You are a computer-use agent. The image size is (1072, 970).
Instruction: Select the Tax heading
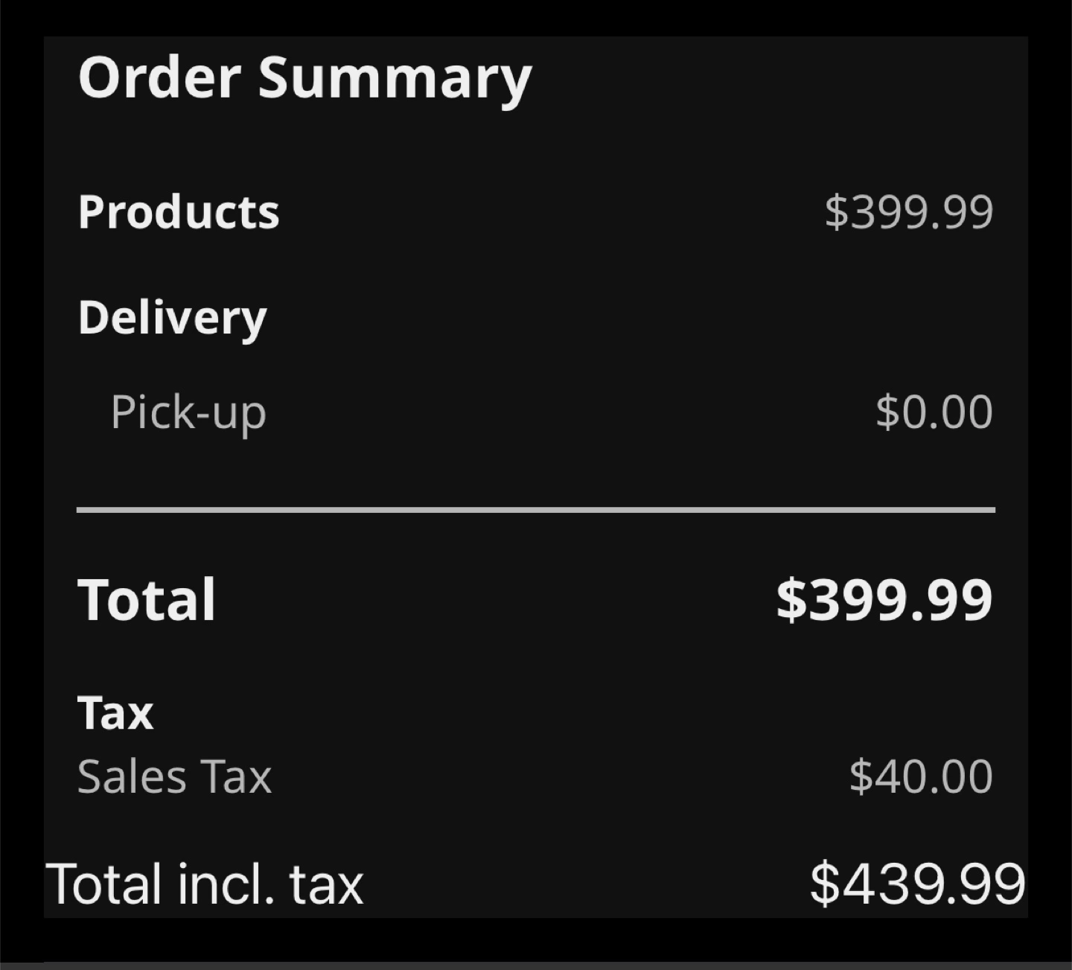tap(115, 713)
